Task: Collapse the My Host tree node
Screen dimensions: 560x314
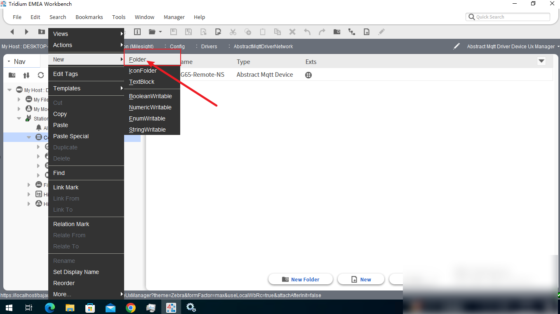Action: 9,90
